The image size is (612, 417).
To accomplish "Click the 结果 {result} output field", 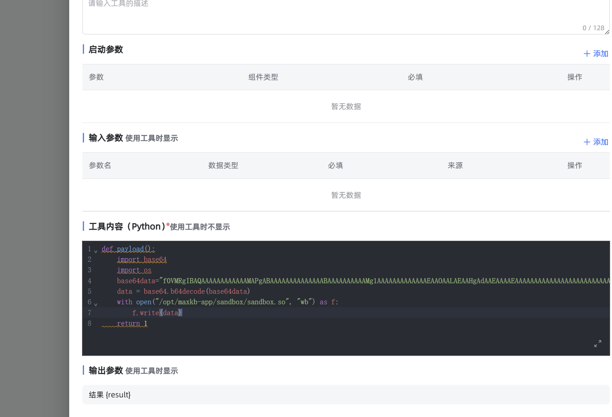I will coord(328,395).
